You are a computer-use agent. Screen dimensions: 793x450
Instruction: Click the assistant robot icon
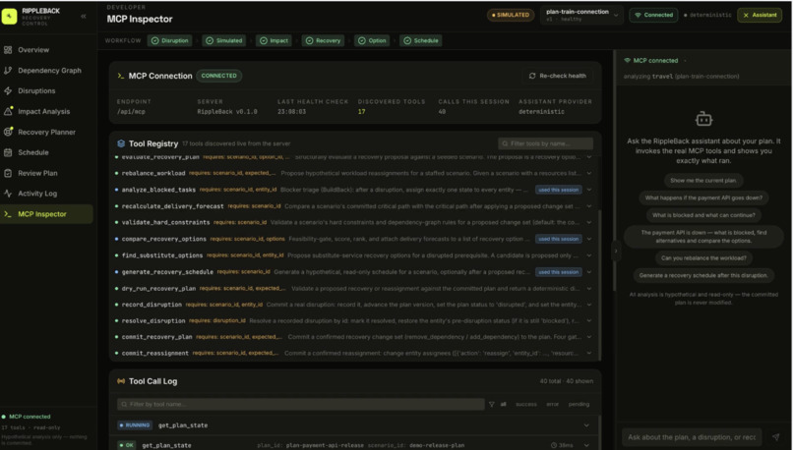[703, 119]
